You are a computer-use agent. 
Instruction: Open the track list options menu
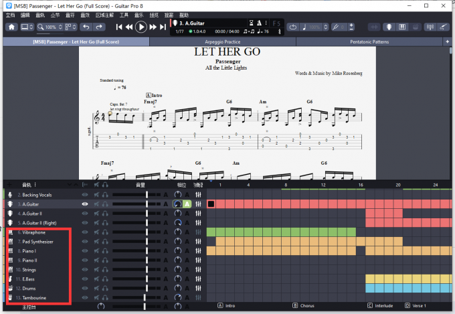[36, 184]
